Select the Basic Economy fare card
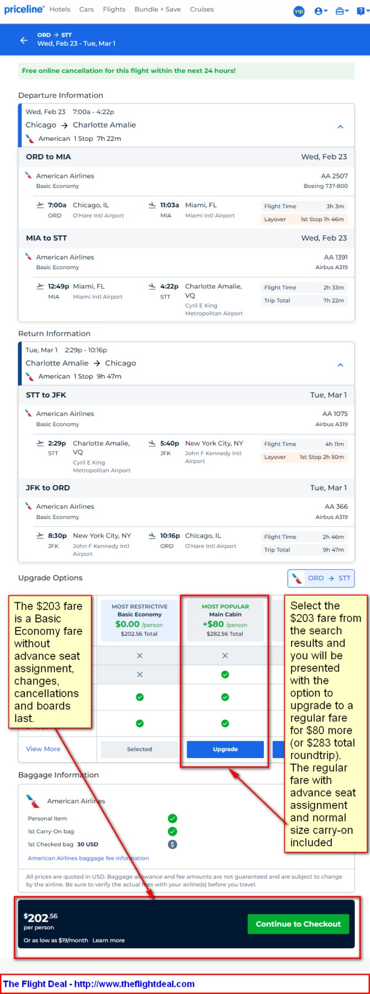 [x=139, y=620]
